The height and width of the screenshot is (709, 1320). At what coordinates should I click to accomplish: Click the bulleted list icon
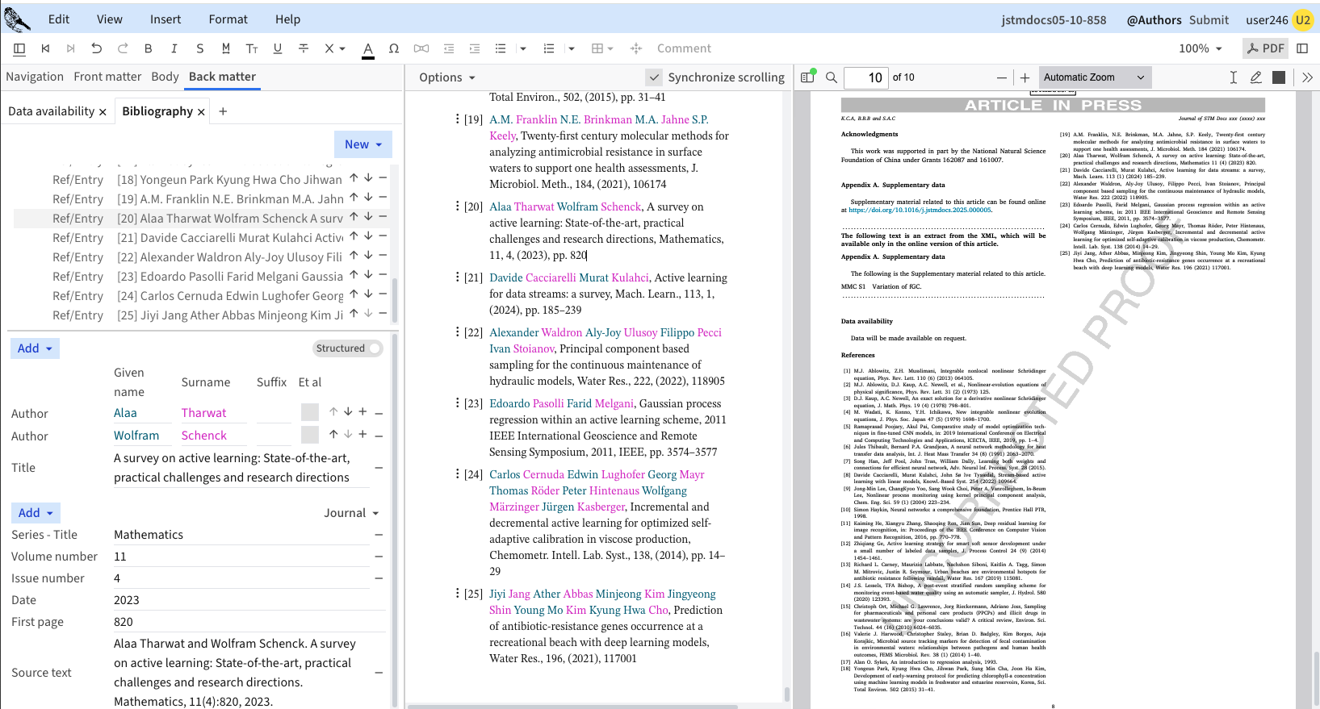tap(501, 48)
